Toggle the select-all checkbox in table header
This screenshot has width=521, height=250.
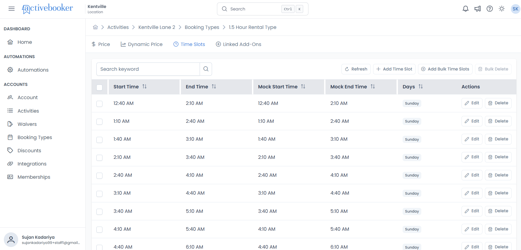[x=99, y=87]
